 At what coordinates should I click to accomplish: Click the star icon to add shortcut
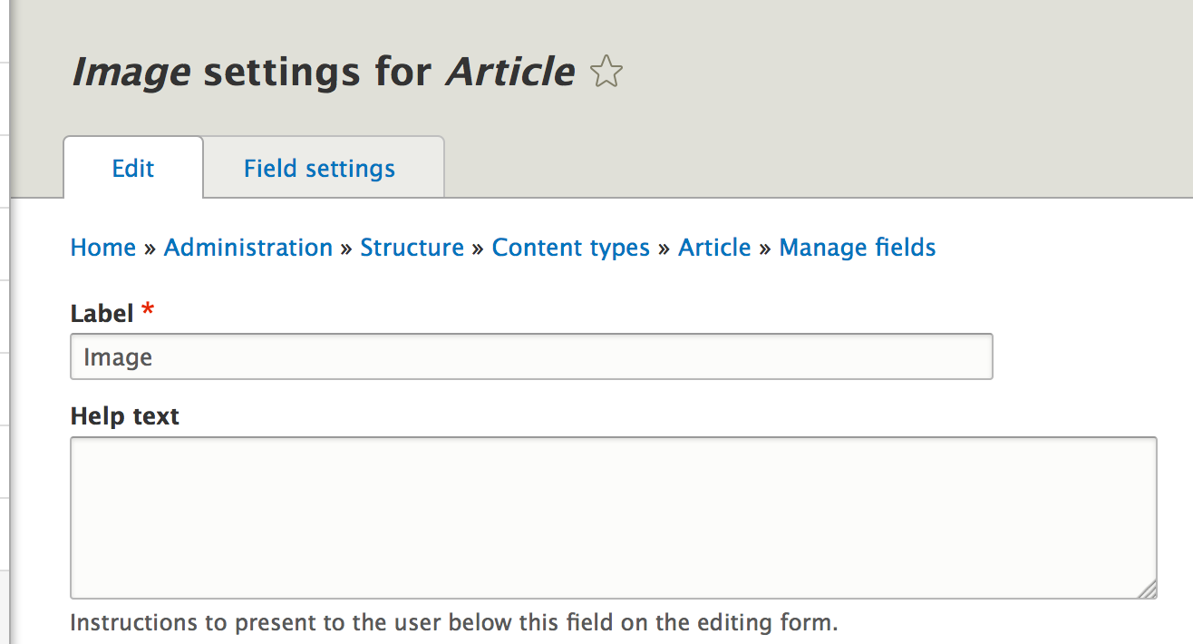pyautogui.click(x=606, y=72)
